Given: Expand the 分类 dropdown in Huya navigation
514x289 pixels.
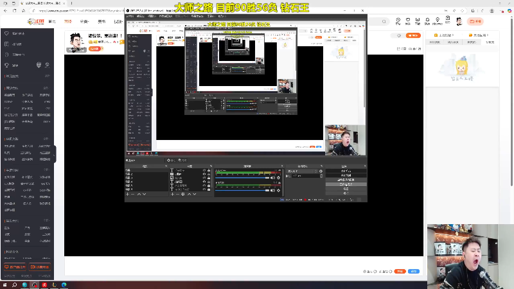Looking at the screenshot, I should [84, 22].
